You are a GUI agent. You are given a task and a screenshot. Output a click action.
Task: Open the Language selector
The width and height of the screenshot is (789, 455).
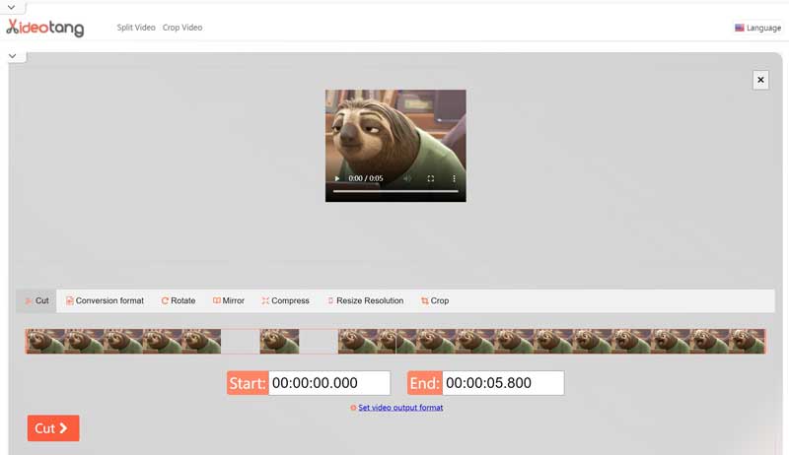click(757, 29)
